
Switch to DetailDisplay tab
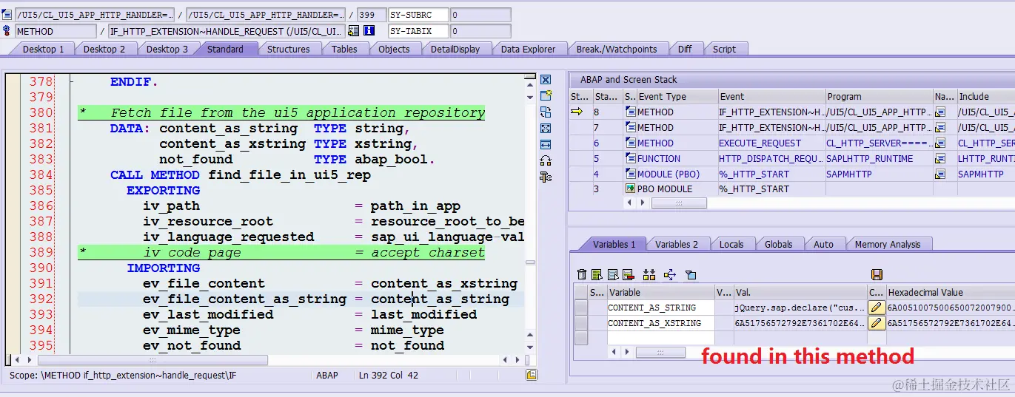point(455,49)
